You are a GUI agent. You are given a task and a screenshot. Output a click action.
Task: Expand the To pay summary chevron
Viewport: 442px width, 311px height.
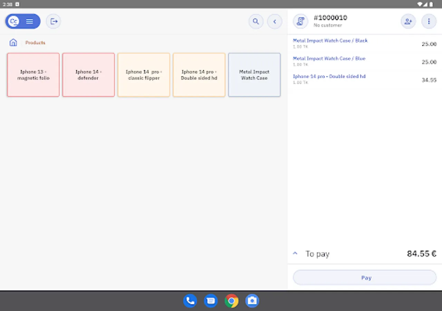(295, 253)
